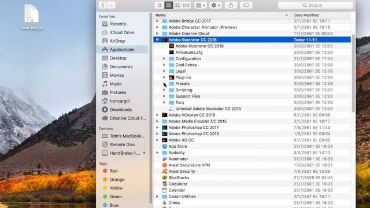This screenshot has height=208, width=370.
Task: Go back with the Finder back arrow
Action: click(103, 5)
